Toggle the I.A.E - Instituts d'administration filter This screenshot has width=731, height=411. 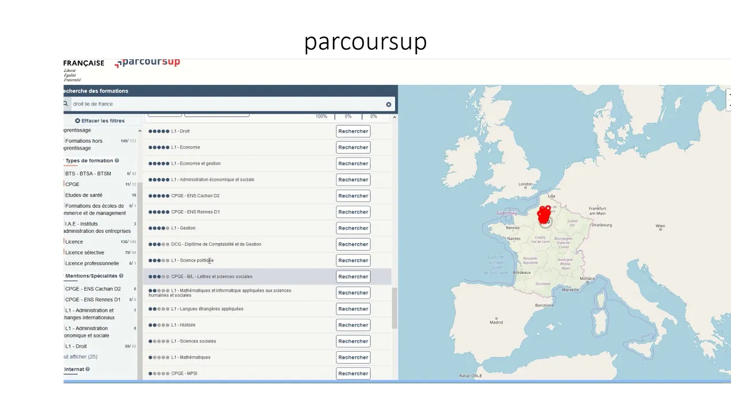point(97,228)
